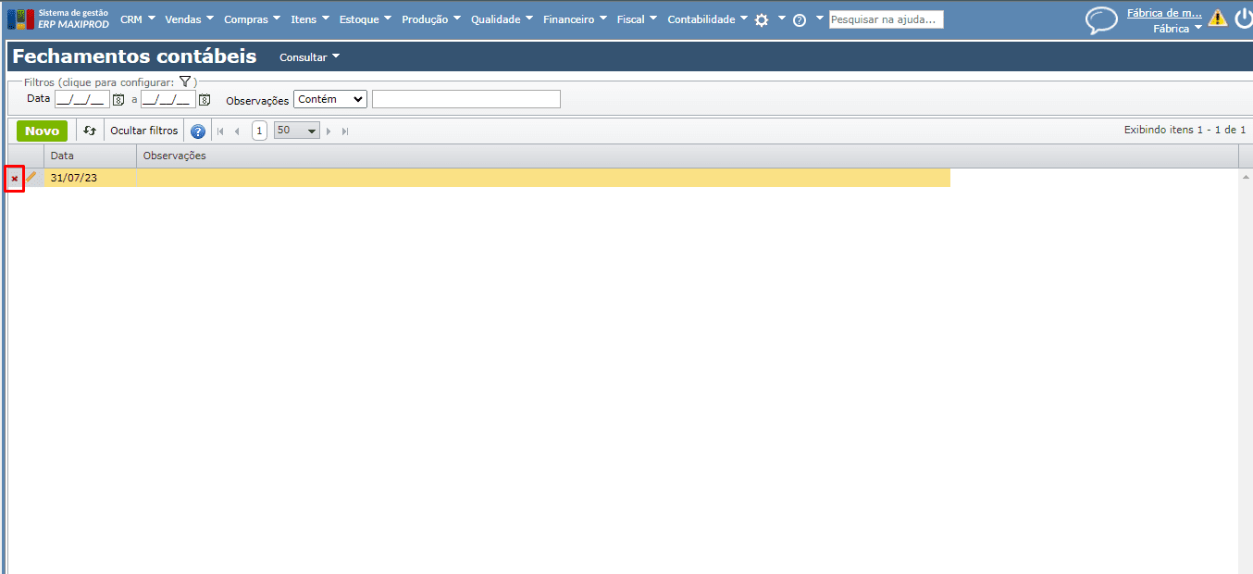Screen dimensions: 1253x574
Task: Edit the 31/07/23 record pencil icon
Action: point(31,177)
